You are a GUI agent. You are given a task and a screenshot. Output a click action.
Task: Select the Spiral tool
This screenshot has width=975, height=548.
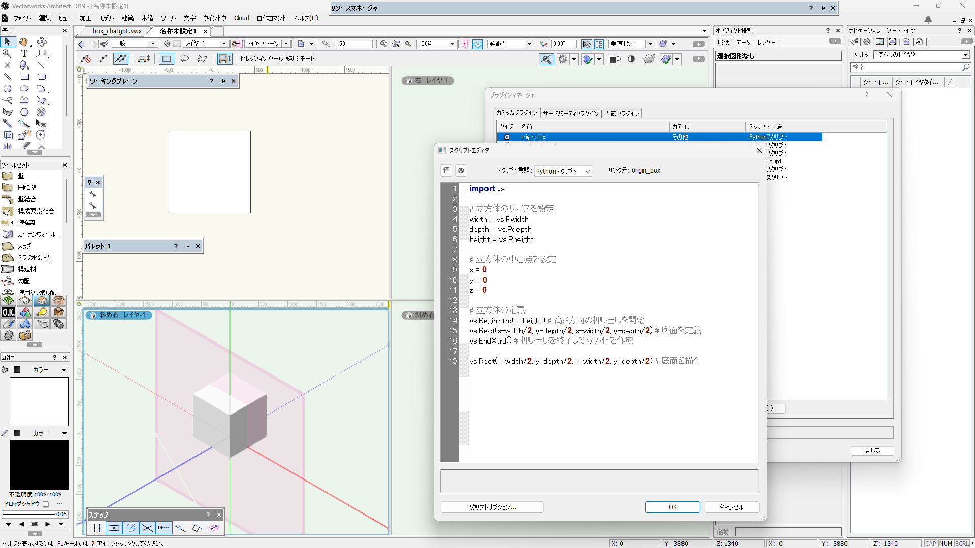click(x=41, y=112)
